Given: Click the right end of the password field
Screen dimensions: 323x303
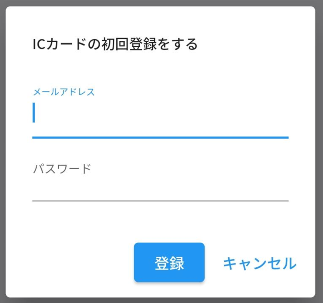Looking at the screenshot, I should 281,184.
